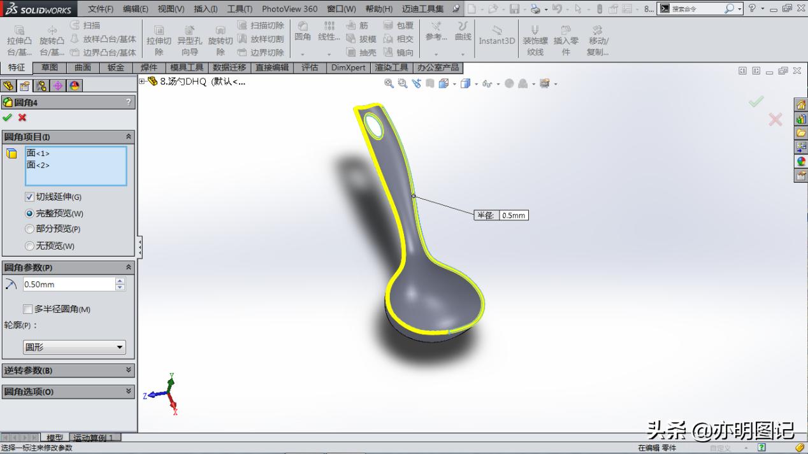Confirm the fillet with the green checkmark

8,118
